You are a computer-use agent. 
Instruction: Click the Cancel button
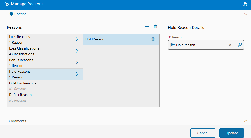[x=203, y=133]
